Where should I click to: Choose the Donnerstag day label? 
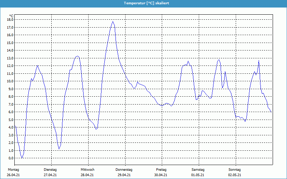point(124,170)
